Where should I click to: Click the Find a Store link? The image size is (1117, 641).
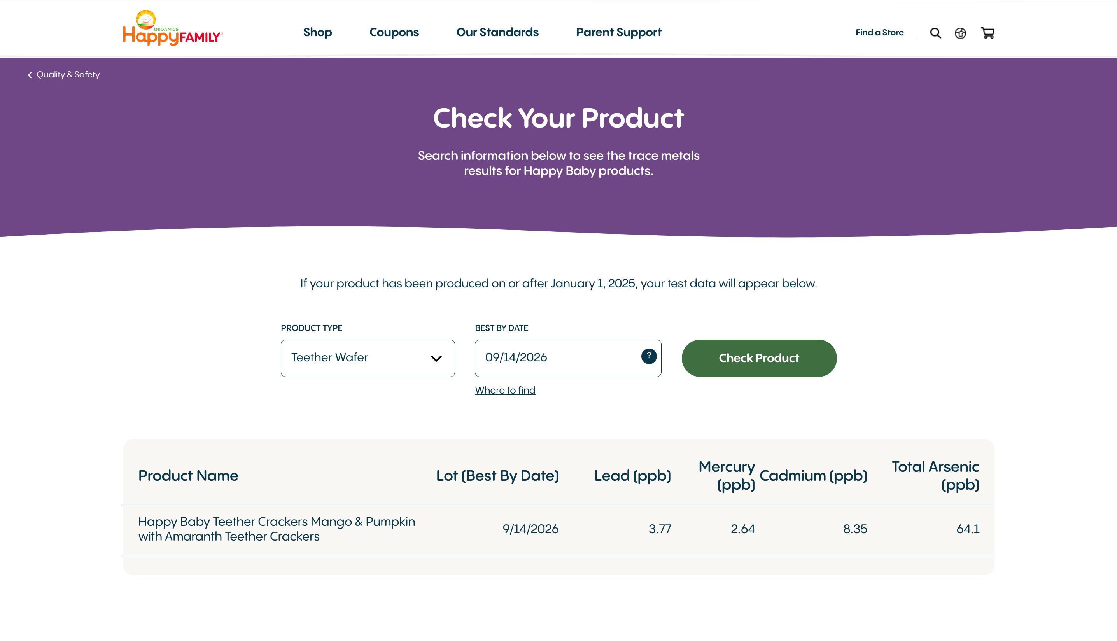pyautogui.click(x=879, y=33)
